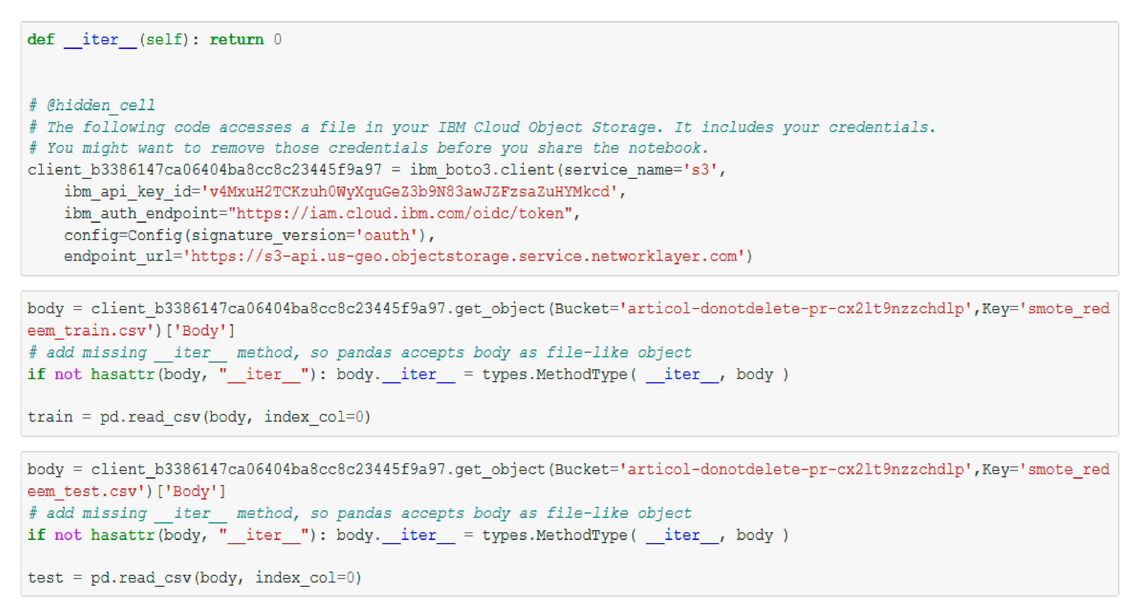The width and height of the screenshot is (1132, 610).
Task: Click the 's3' service_name string
Action: tap(700, 170)
